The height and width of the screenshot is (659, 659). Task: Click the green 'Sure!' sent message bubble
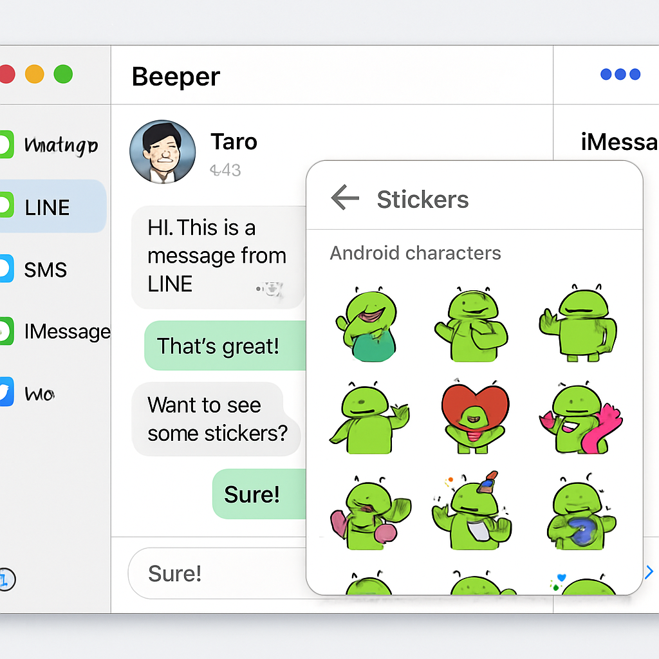pos(260,494)
